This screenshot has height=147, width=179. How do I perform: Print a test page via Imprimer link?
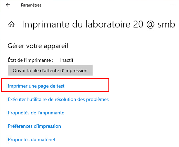[x=36, y=86]
